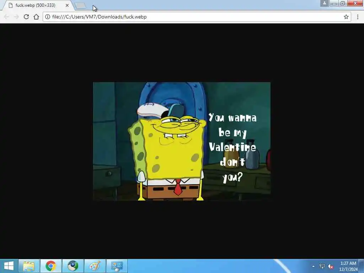The width and height of the screenshot is (364, 273).
Task: Open the Chromium globe taskbar app
Action: (73, 266)
